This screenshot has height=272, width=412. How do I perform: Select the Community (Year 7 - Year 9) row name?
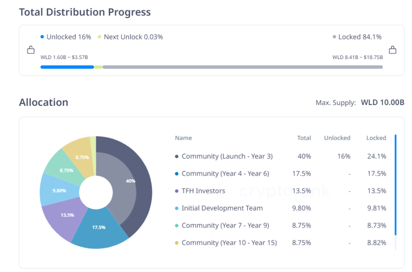pos(225,226)
